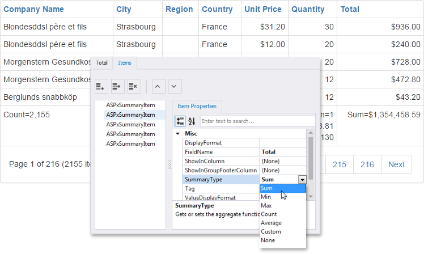
Task: Click the Count=2,155 footer summary
Action: tap(27, 115)
